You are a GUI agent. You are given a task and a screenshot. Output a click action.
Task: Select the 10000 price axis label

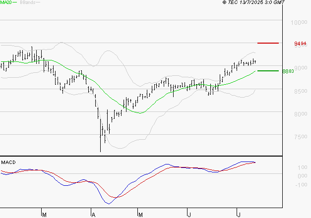coord(299,22)
